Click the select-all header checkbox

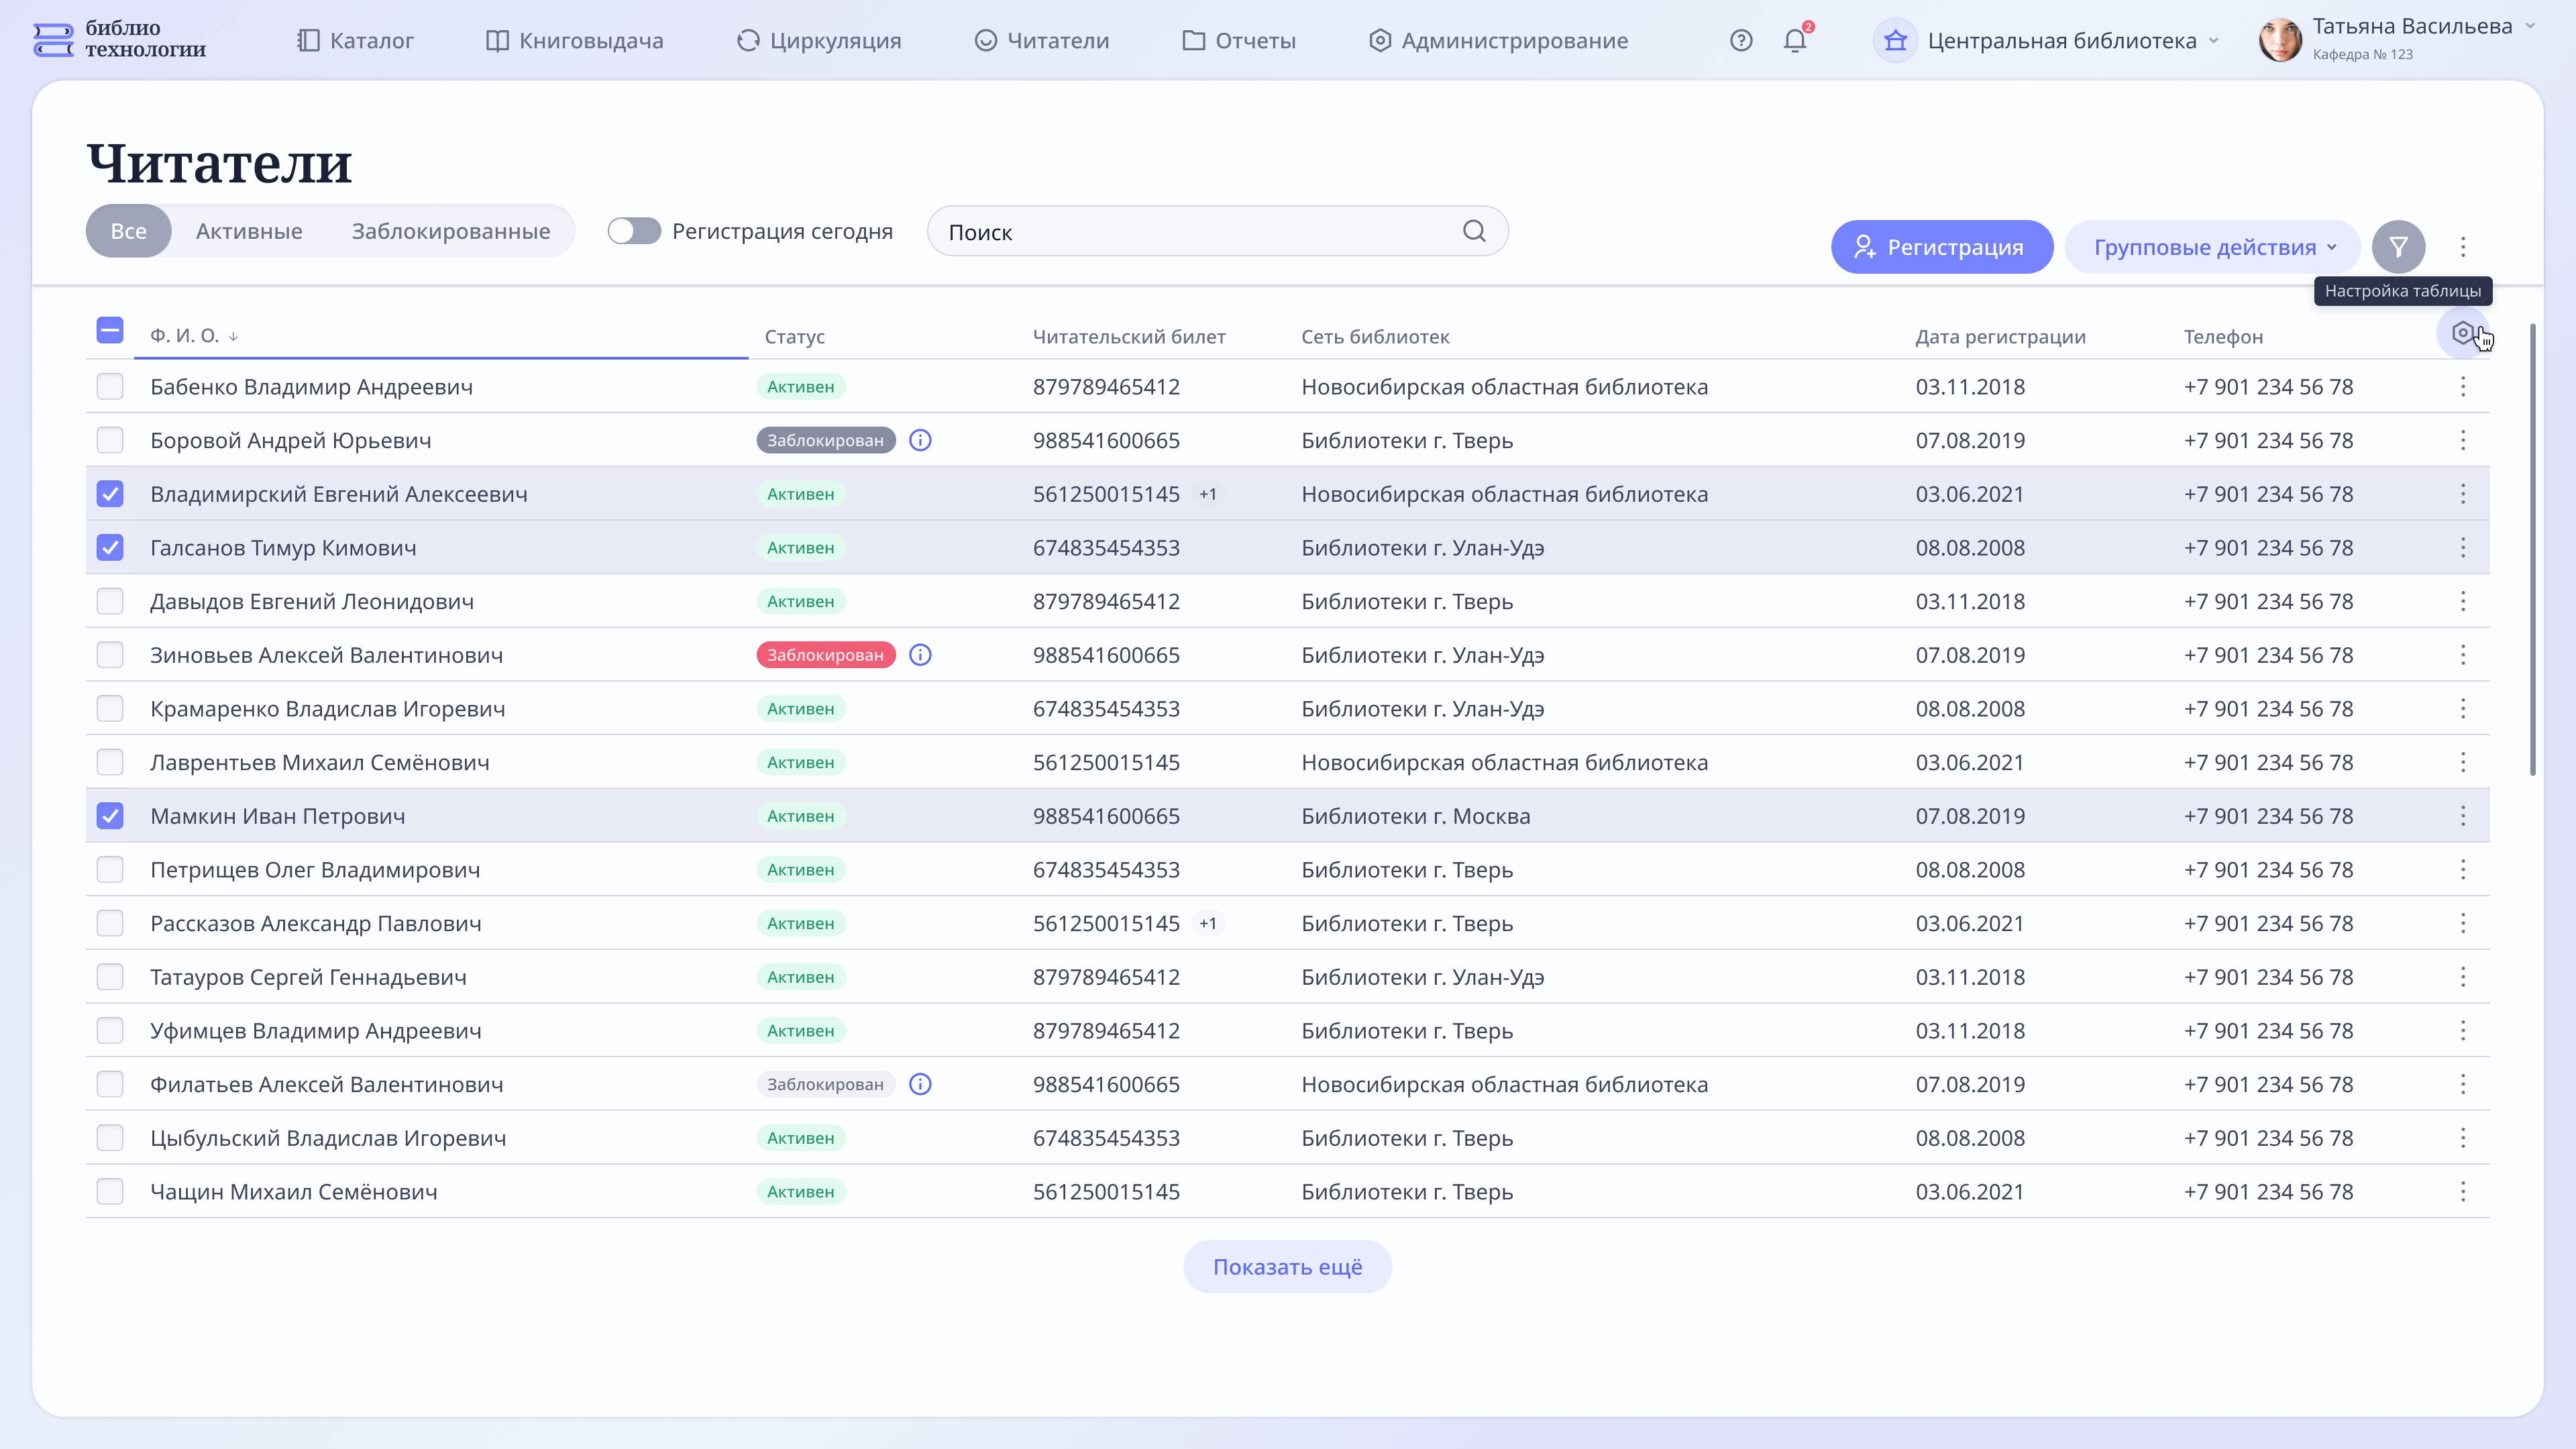click(x=110, y=330)
